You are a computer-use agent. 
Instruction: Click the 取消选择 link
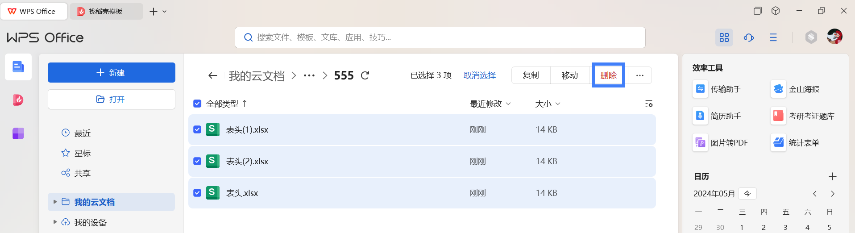tap(480, 75)
